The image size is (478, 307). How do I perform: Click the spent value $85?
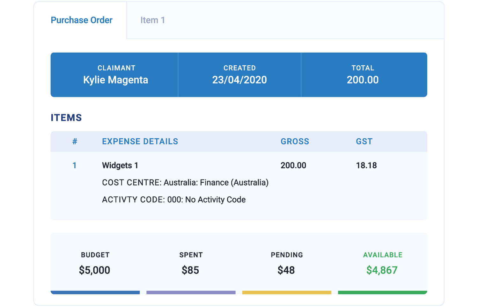(190, 270)
